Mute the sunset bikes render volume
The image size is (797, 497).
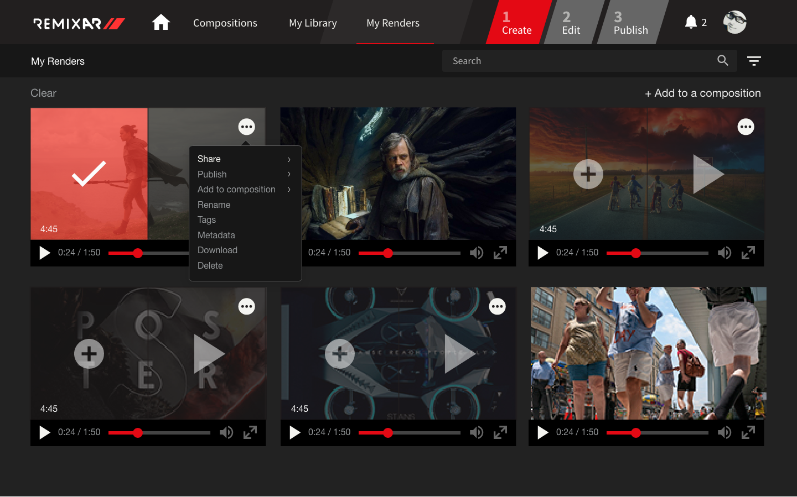click(724, 253)
